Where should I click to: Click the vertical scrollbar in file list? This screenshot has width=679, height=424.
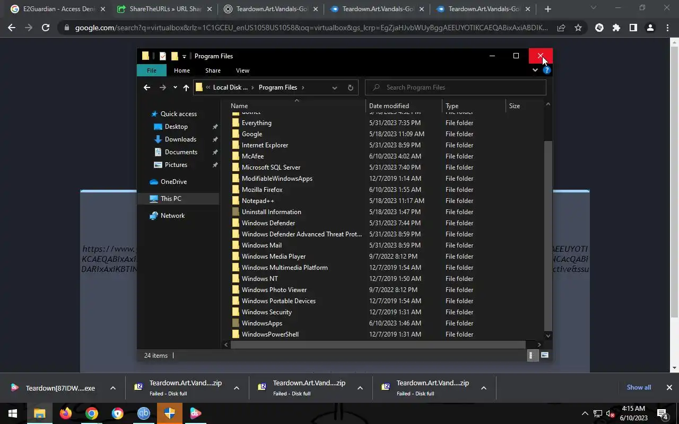click(548, 235)
